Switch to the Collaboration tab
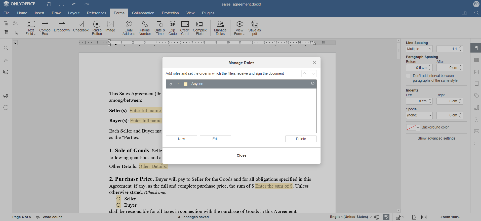 point(143,13)
